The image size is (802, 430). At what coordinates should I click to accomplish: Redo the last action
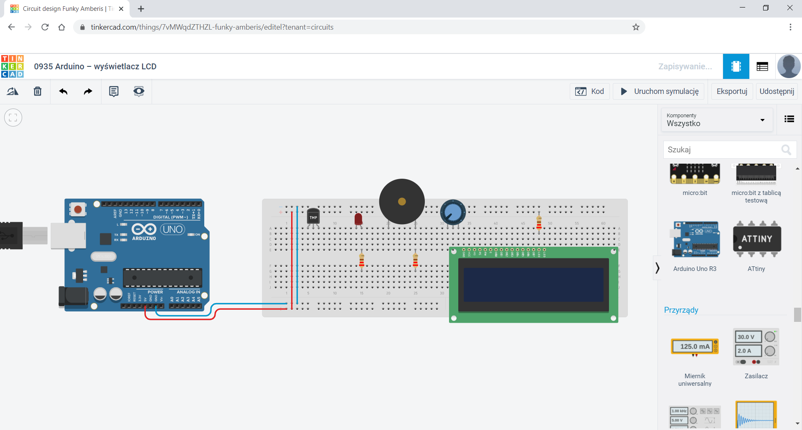(x=88, y=91)
